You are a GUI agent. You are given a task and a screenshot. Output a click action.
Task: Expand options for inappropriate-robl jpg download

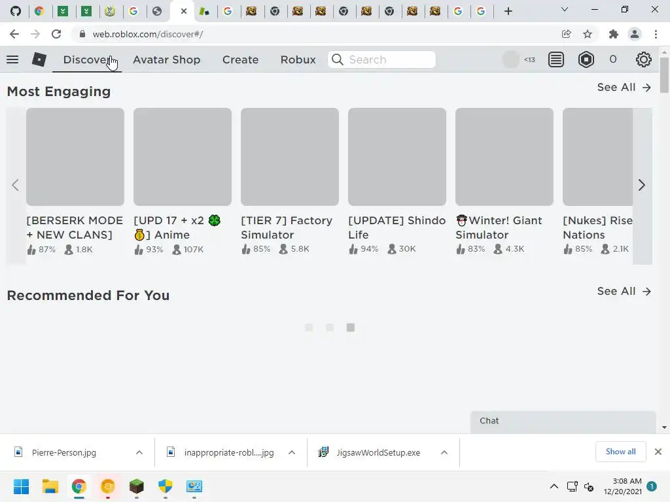pos(292,452)
